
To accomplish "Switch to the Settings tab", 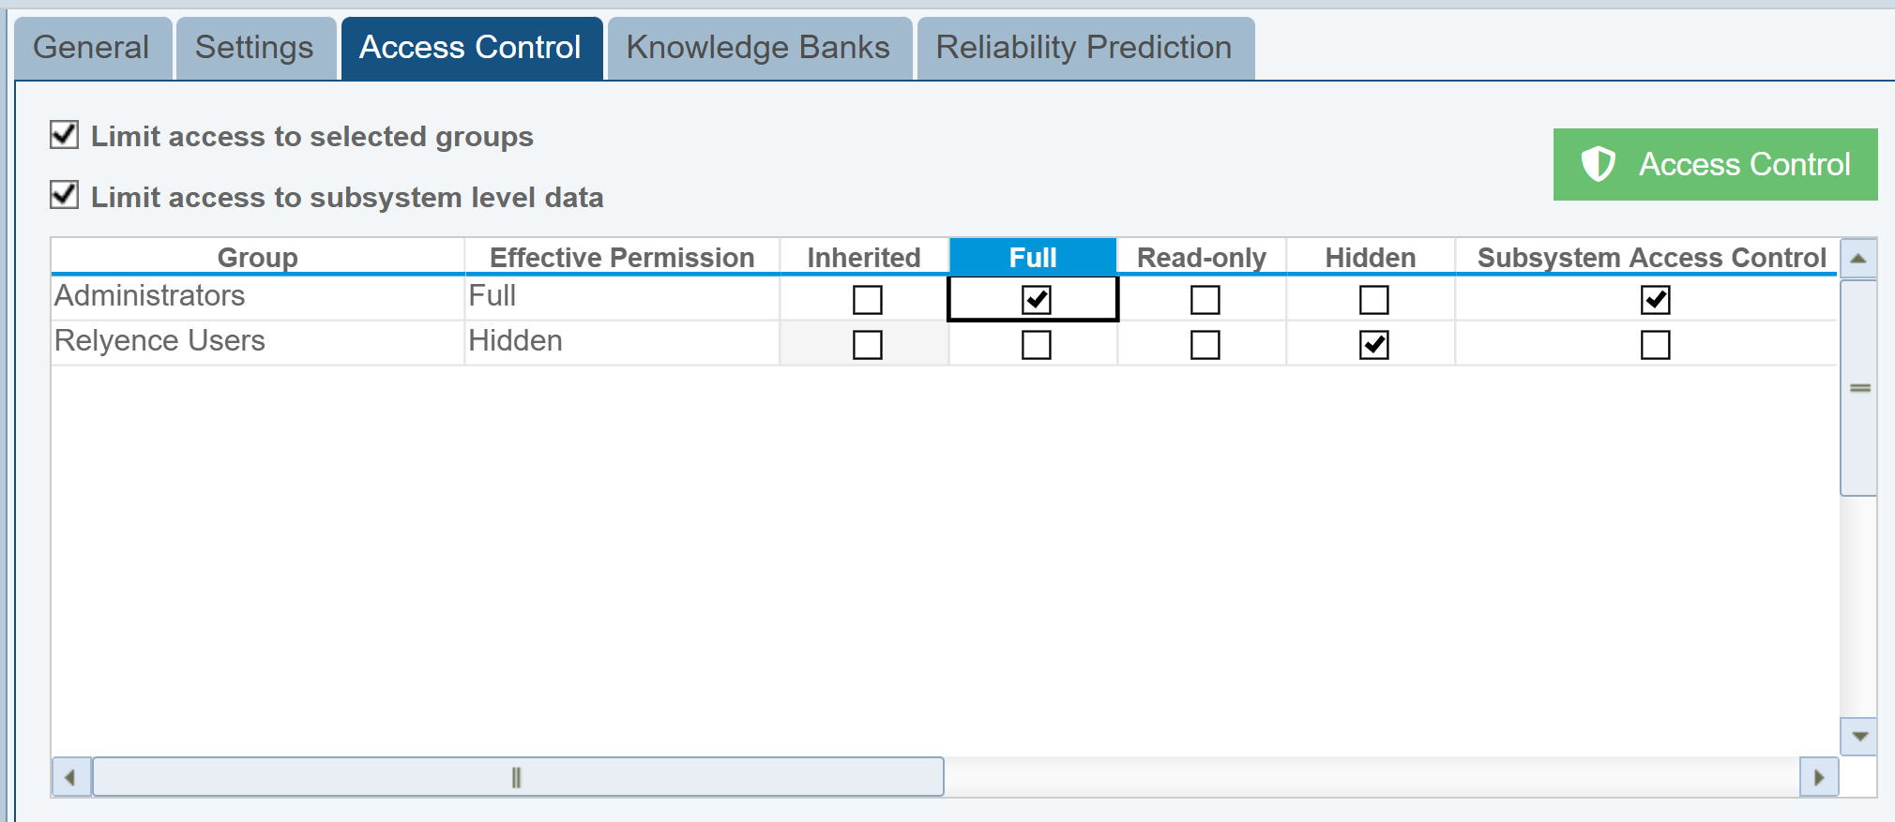I will tap(254, 48).
